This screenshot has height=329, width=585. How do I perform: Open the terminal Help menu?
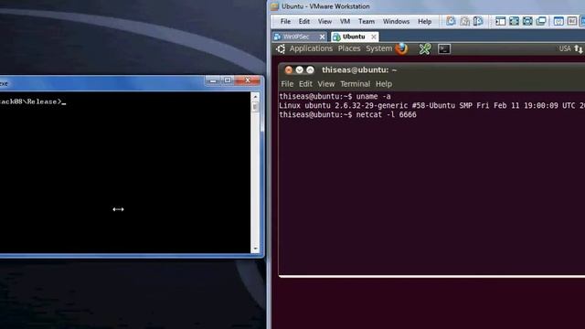click(x=384, y=84)
